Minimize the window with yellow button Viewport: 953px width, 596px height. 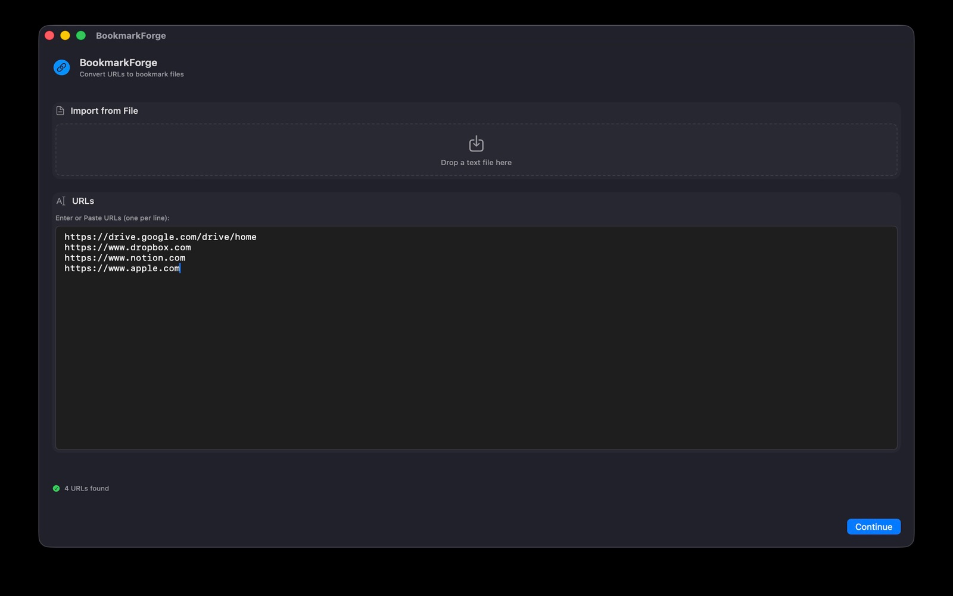click(x=66, y=36)
